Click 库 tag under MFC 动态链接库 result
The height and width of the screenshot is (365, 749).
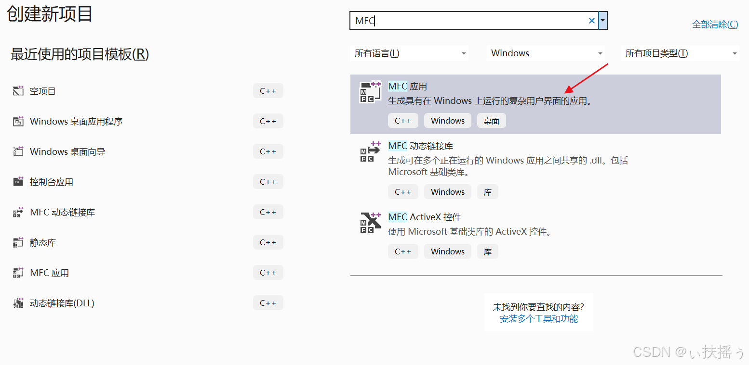488,192
